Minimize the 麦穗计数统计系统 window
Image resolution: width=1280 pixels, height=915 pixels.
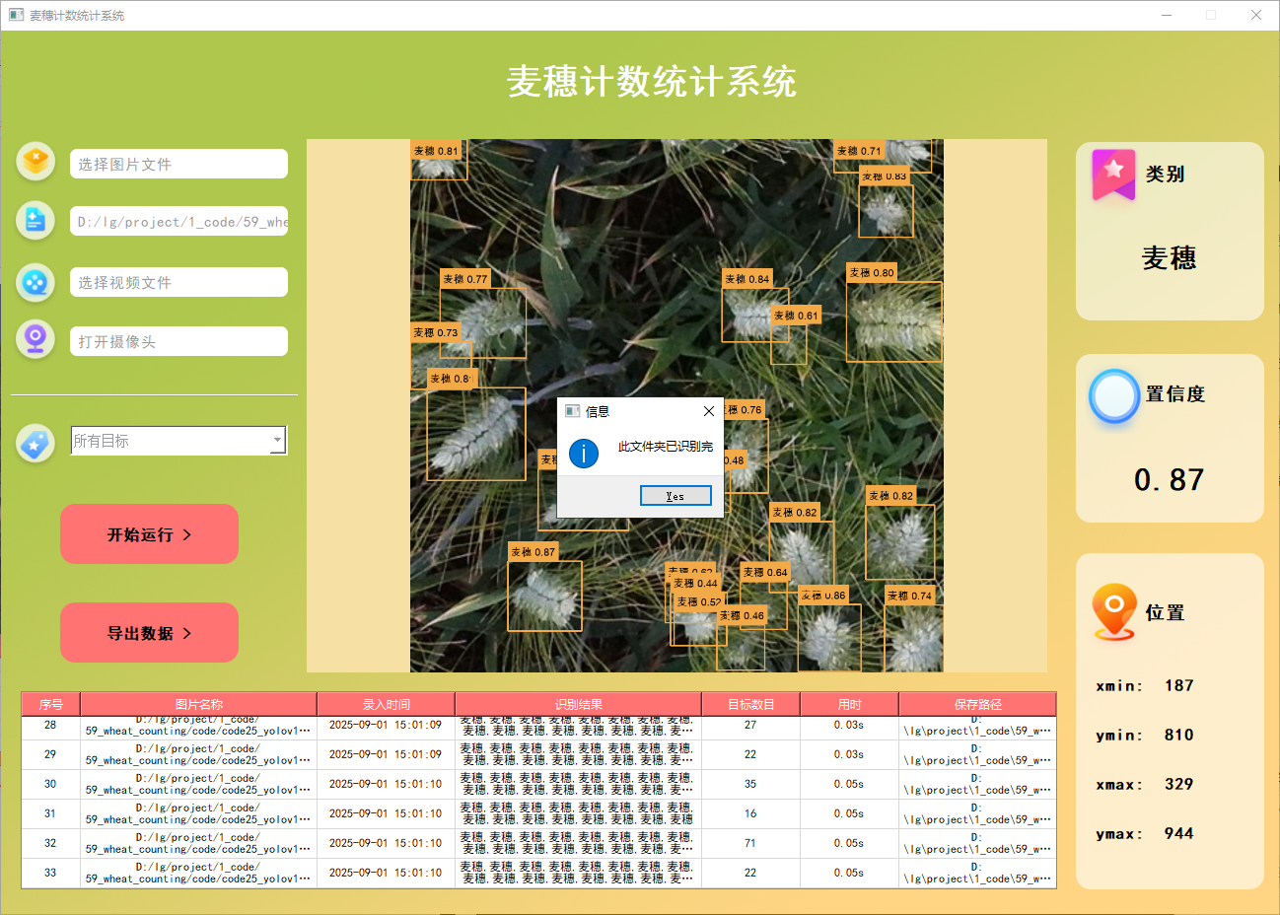1167,15
